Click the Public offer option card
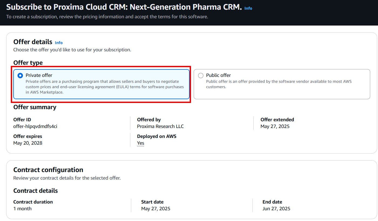The height and width of the screenshot is (221, 378). (282, 83)
